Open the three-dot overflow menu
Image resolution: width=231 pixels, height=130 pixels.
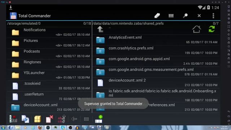click(213, 16)
